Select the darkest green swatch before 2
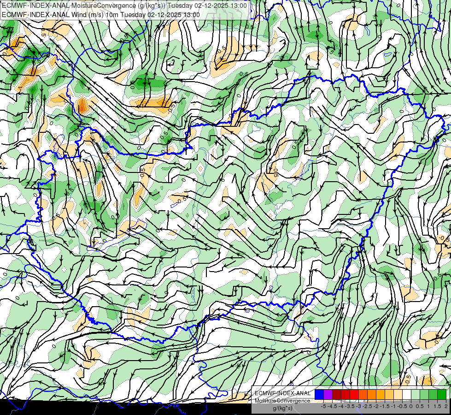The width and height of the screenshot is (451, 415). tap(442, 394)
